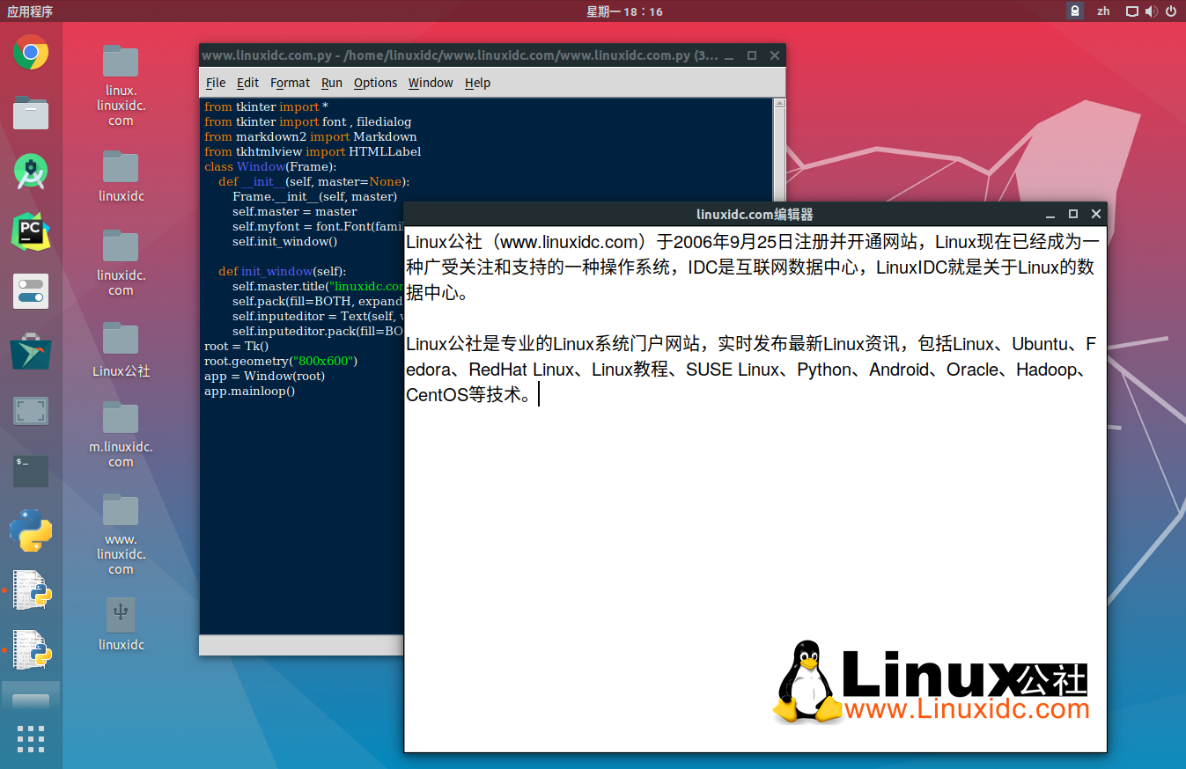The height and width of the screenshot is (769, 1186).
Task: Click the linuxidc.com编辑器 title bar
Action: (x=755, y=215)
